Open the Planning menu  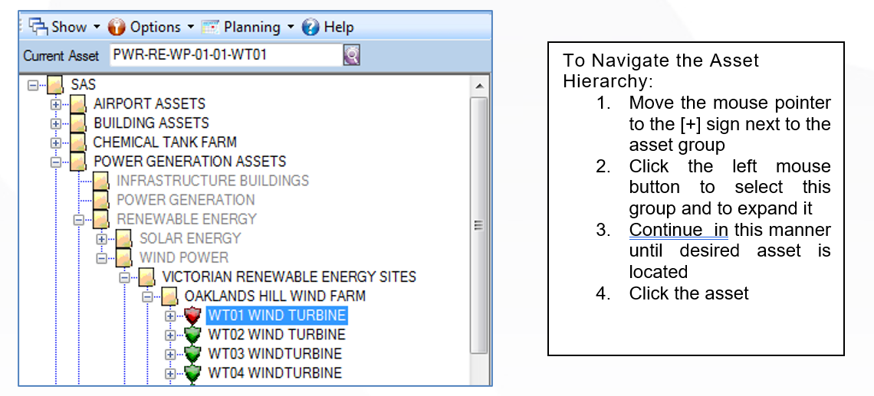tap(252, 27)
